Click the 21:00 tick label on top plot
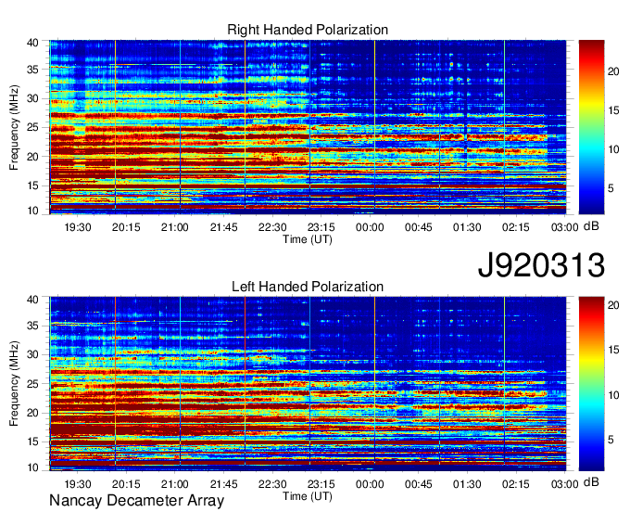 pos(175,227)
